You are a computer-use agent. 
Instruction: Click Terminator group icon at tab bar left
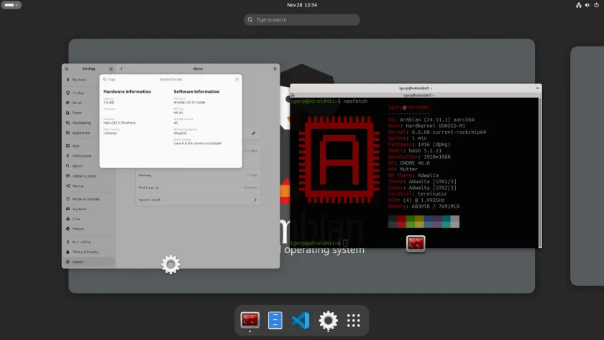coord(293,95)
